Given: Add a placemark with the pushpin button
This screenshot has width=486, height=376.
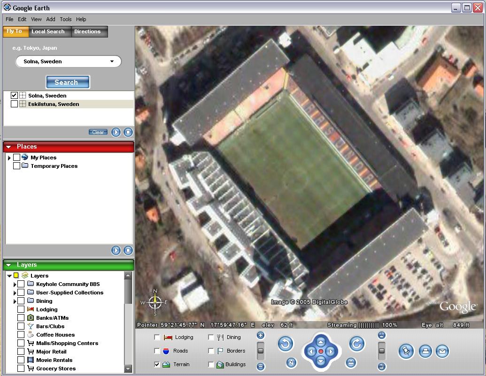Looking at the screenshot, I should click(406, 351).
